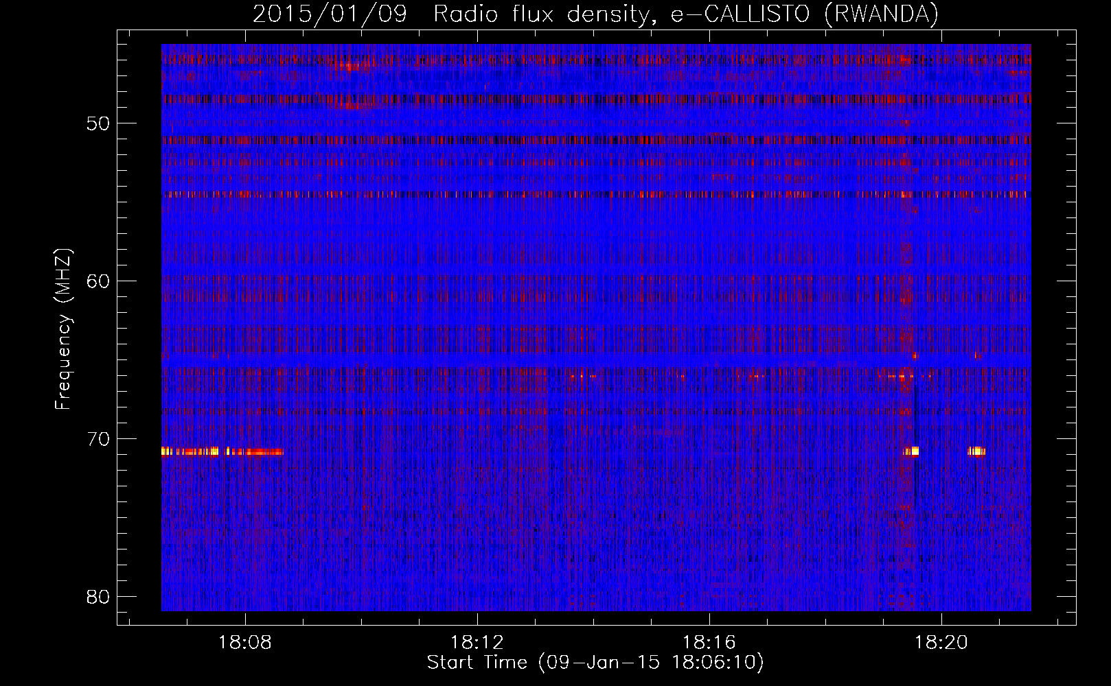The width and height of the screenshot is (1111, 686).
Task: Click the plot title mentioning e-CALLISTO (RWANDA)
Action: 595,14
